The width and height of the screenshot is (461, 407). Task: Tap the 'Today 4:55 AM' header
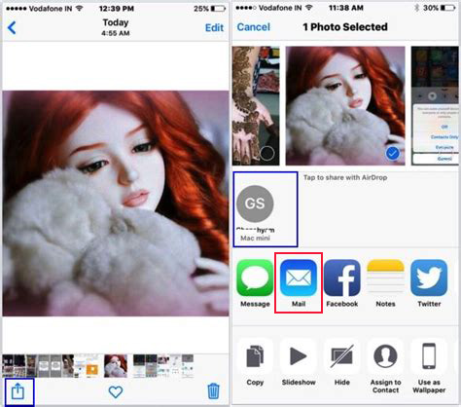116,27
